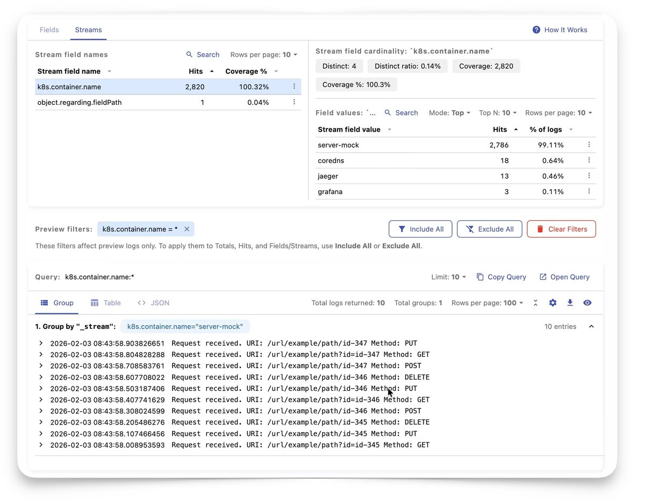Expand log entry at 08:43:58.308024599

point(41,411)
